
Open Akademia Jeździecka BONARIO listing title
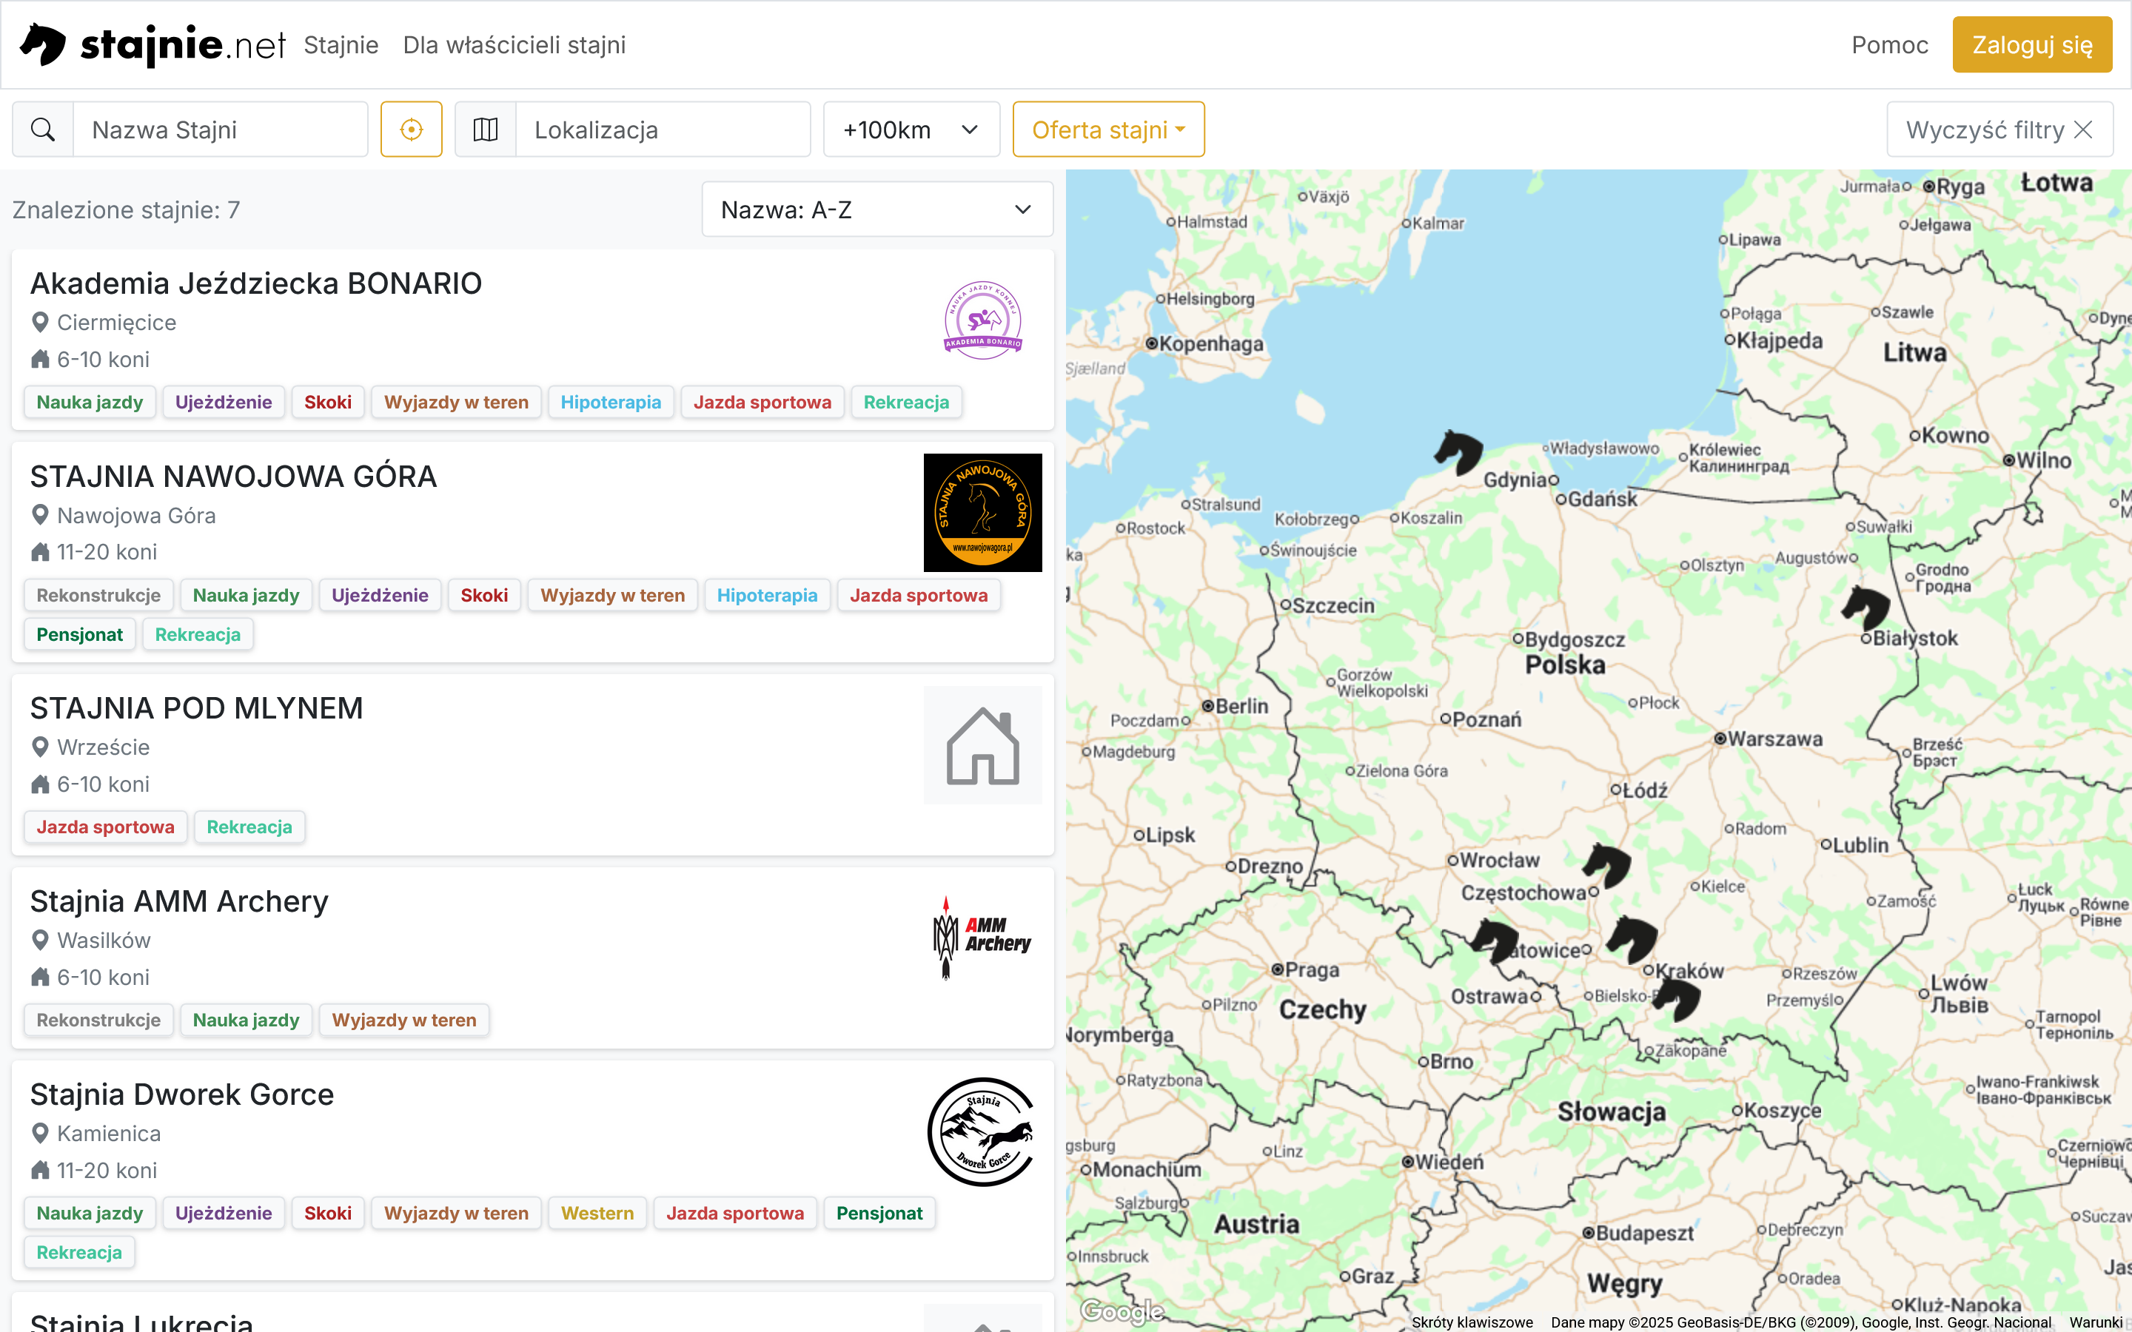(x=255, y=283)
